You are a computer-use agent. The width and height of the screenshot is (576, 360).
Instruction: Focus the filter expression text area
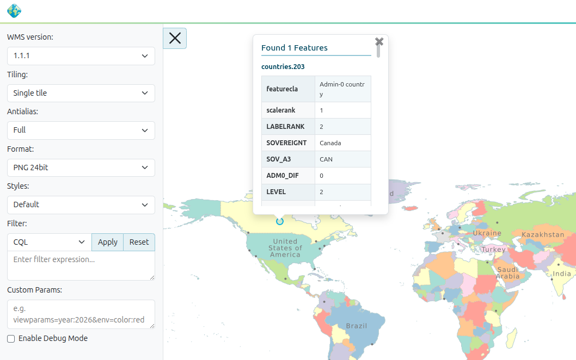point(81,265)
